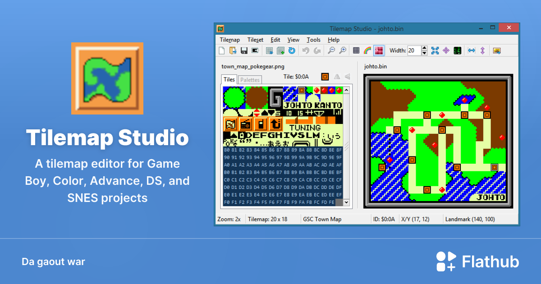Zoom in on the tilemap
Viewport: 541px width, 284px height.
pyautogui.click(x=343, y=50)
